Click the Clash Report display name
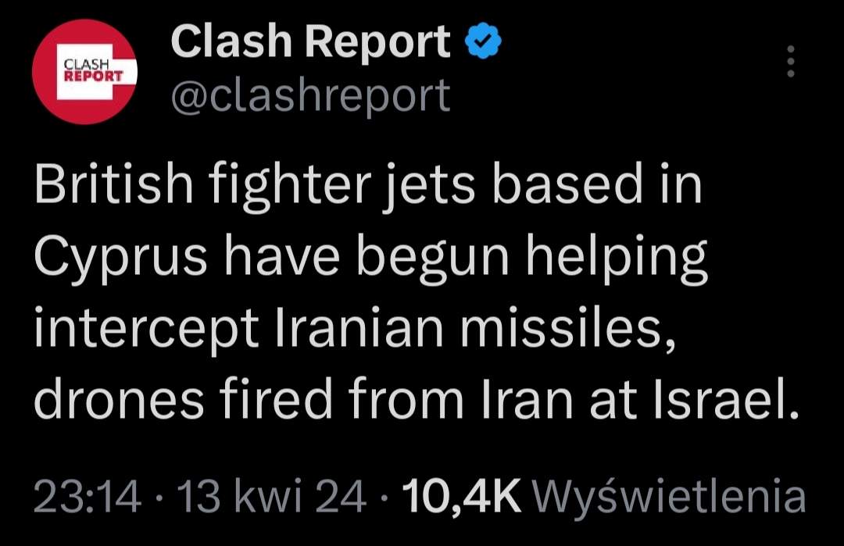The width and height of the screenshot is (844, 546). click(310, 42)
